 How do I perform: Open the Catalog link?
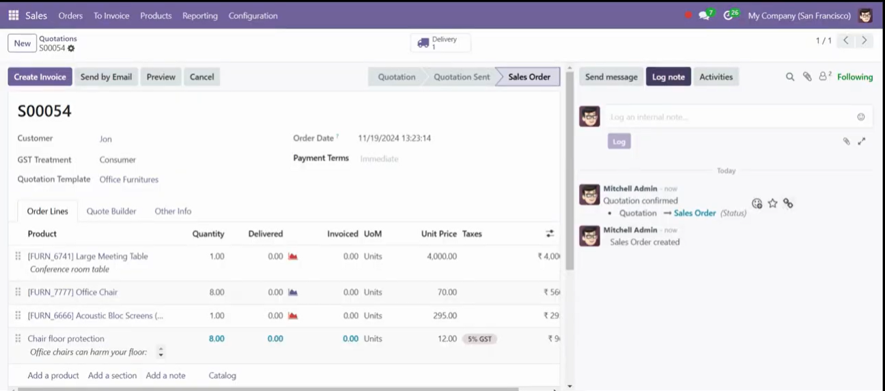[x=223, y=375]
